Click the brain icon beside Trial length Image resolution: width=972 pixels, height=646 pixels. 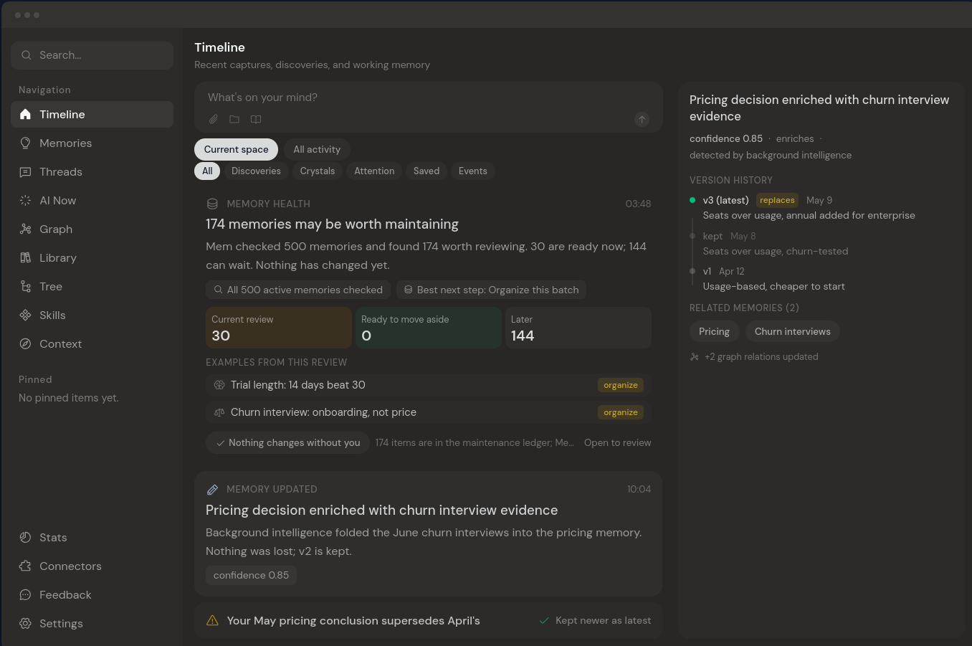point(219,385)
